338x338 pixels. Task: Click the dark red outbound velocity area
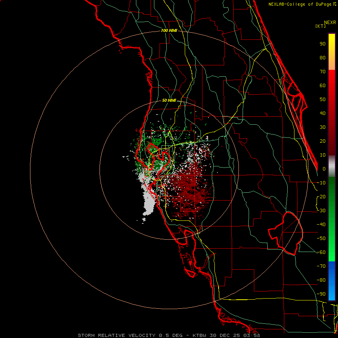190,190
